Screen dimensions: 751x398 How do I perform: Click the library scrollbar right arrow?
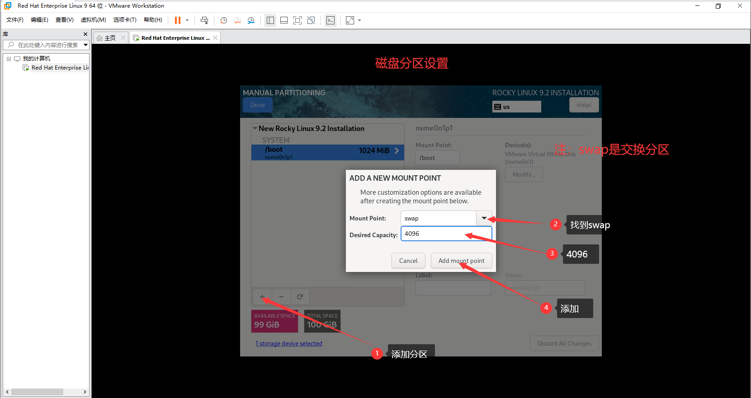coord(85,392)
